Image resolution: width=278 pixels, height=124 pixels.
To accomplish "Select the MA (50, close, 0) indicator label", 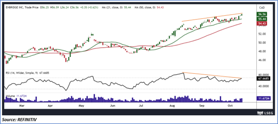I will pos(145,8).
